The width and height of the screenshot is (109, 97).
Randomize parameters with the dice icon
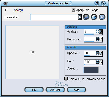pos(94,17)
